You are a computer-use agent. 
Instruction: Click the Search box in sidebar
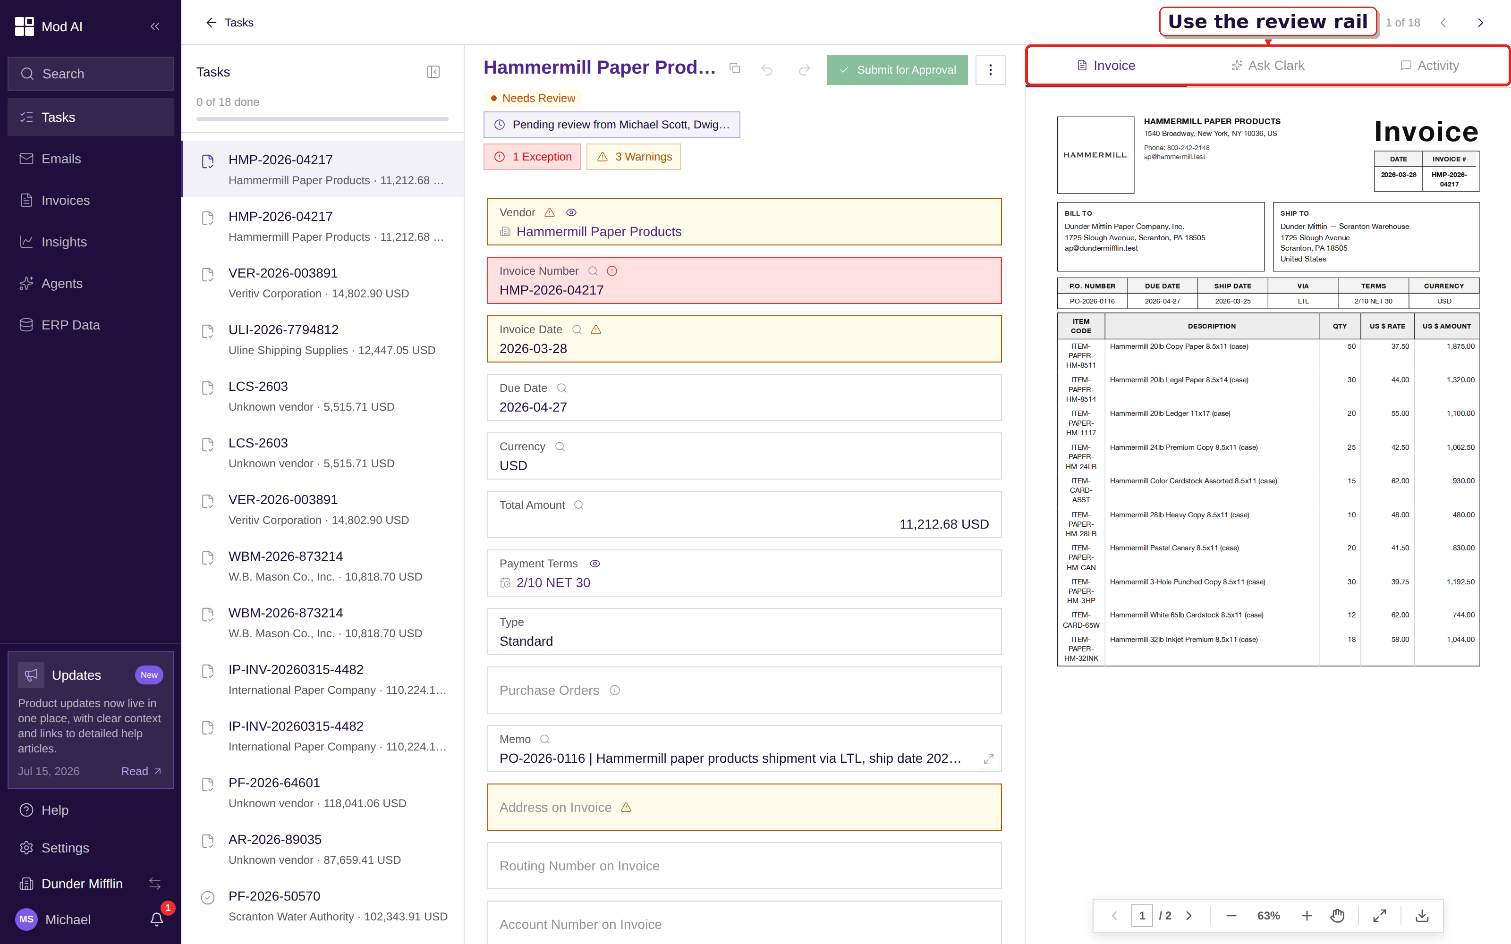[x=91, y=74]
